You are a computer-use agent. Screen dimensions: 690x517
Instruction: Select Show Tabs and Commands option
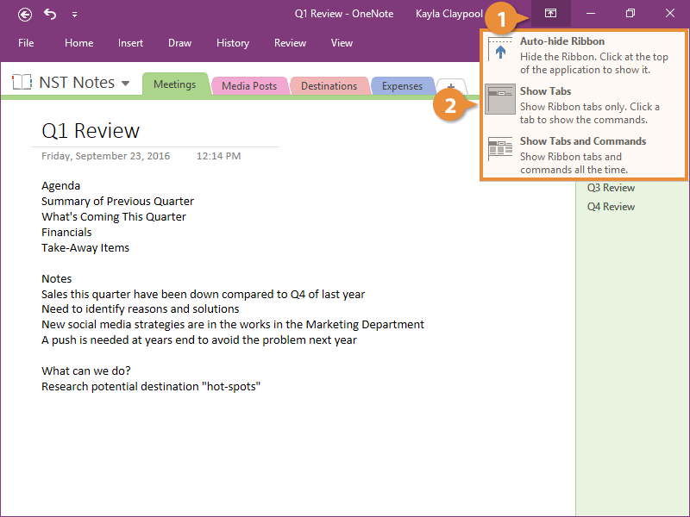(x=583, y=155)
